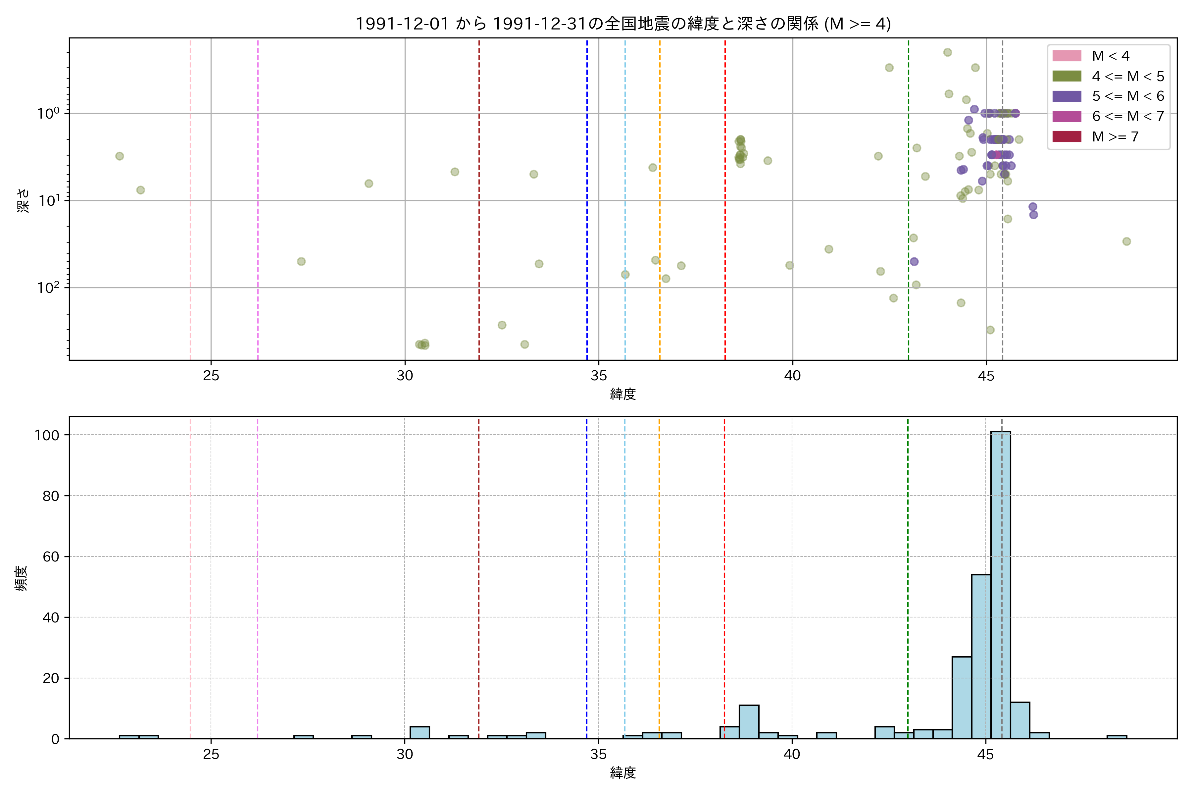The image size is (1192, 795).
Task: Click the '100' tick label on histogram axis
Action: [x=47, y=435]
